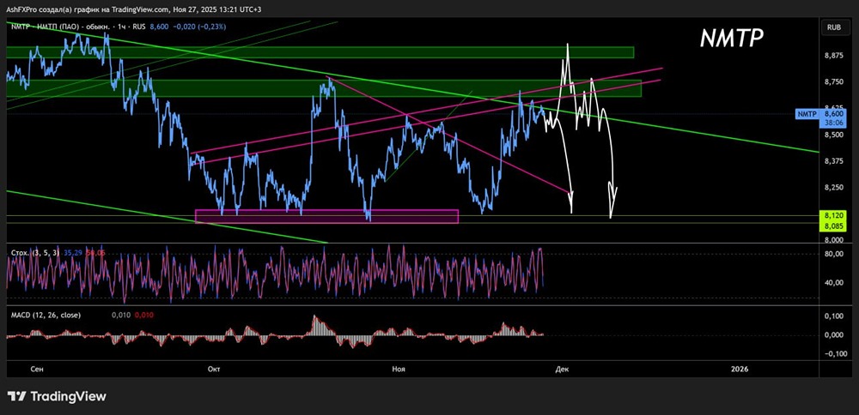
Task: Click the 40,00 stochastic scale label
Action: pyautogui.click(x=834, y=283)
